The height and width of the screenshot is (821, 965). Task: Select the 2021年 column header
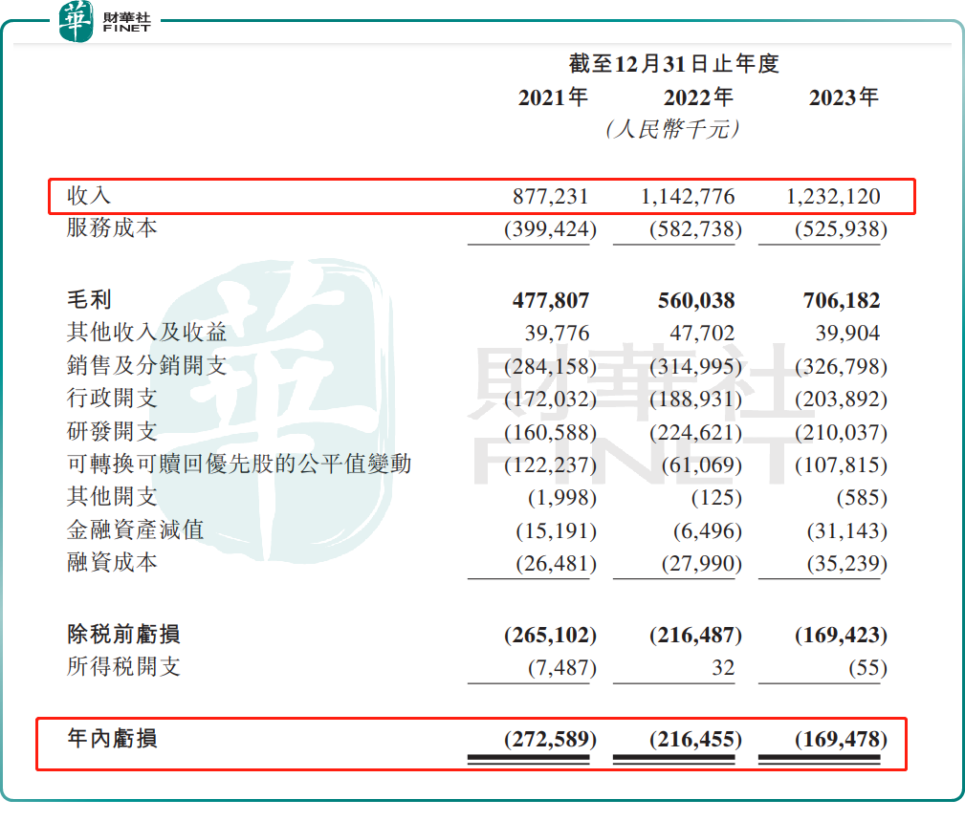553,97
